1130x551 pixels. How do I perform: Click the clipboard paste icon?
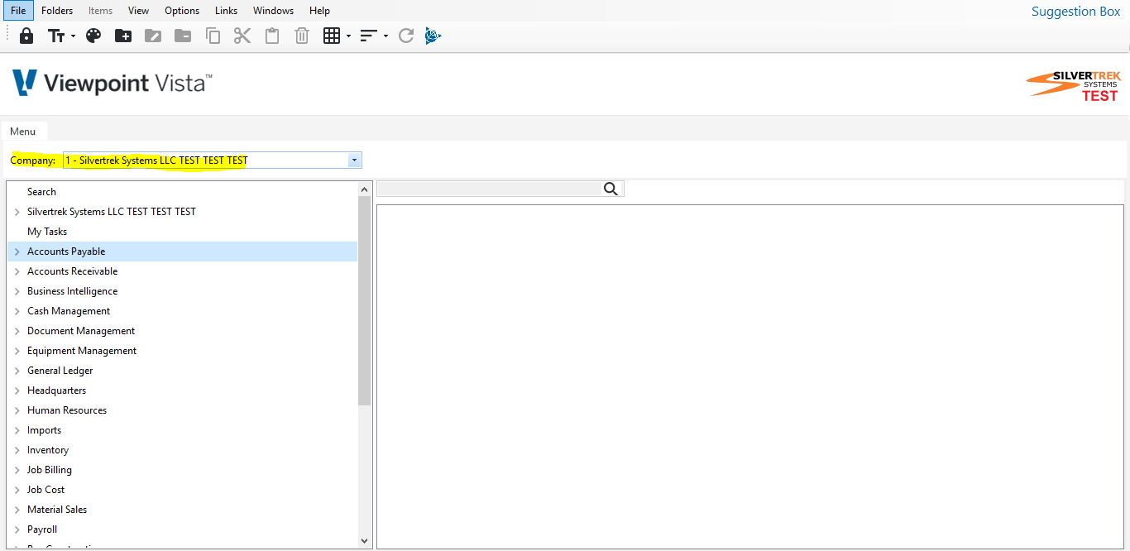pyautogui.click(x=272, y=36)
